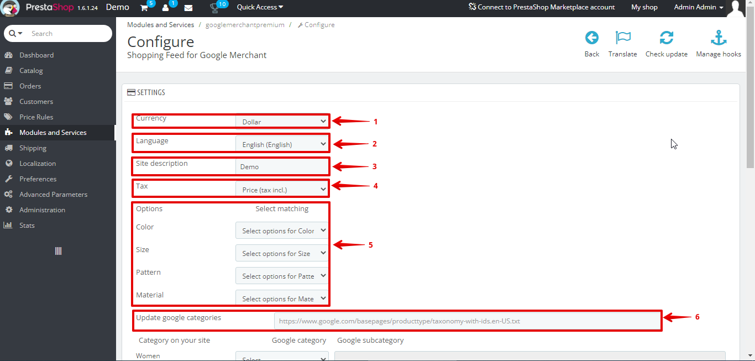Click the Google subcategory field for Women

point(529,357)
